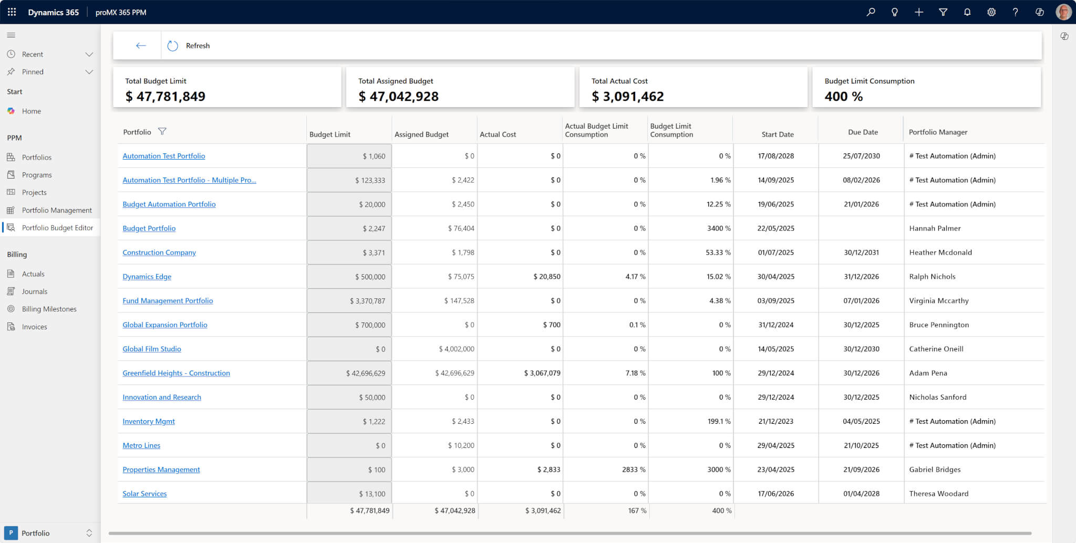Click the plus icon to create new record
Image resolution: width=1076 pixels, height=543 pixels.
918,12
